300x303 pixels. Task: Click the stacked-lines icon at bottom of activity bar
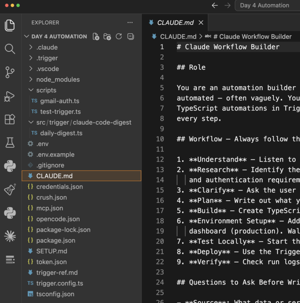[10, 260]
